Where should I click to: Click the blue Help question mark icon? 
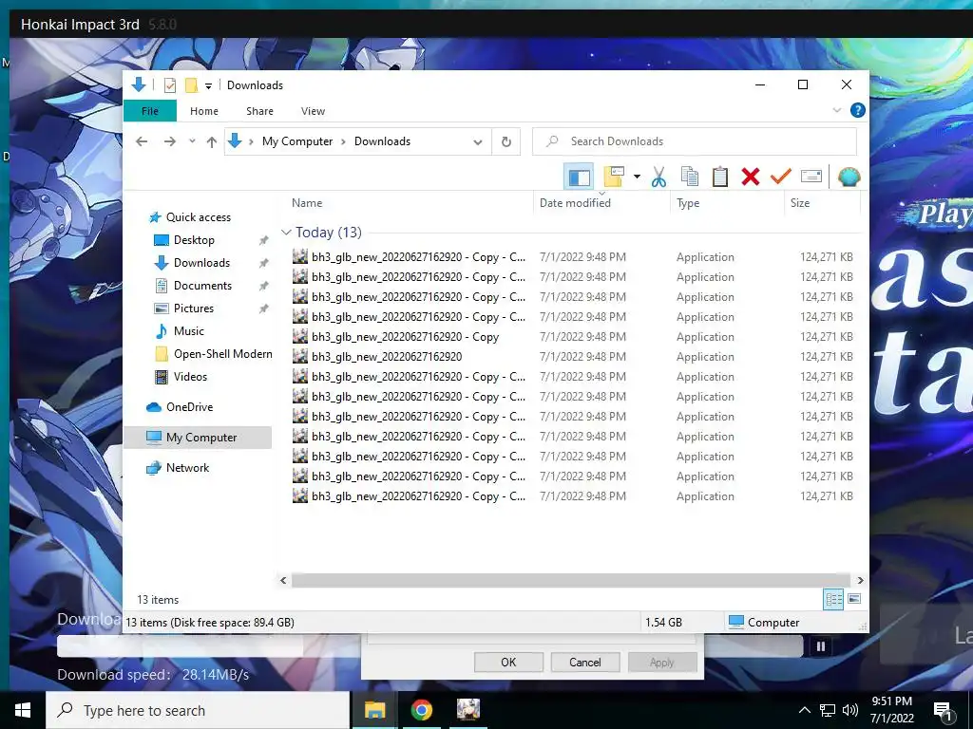pos(858,110)
